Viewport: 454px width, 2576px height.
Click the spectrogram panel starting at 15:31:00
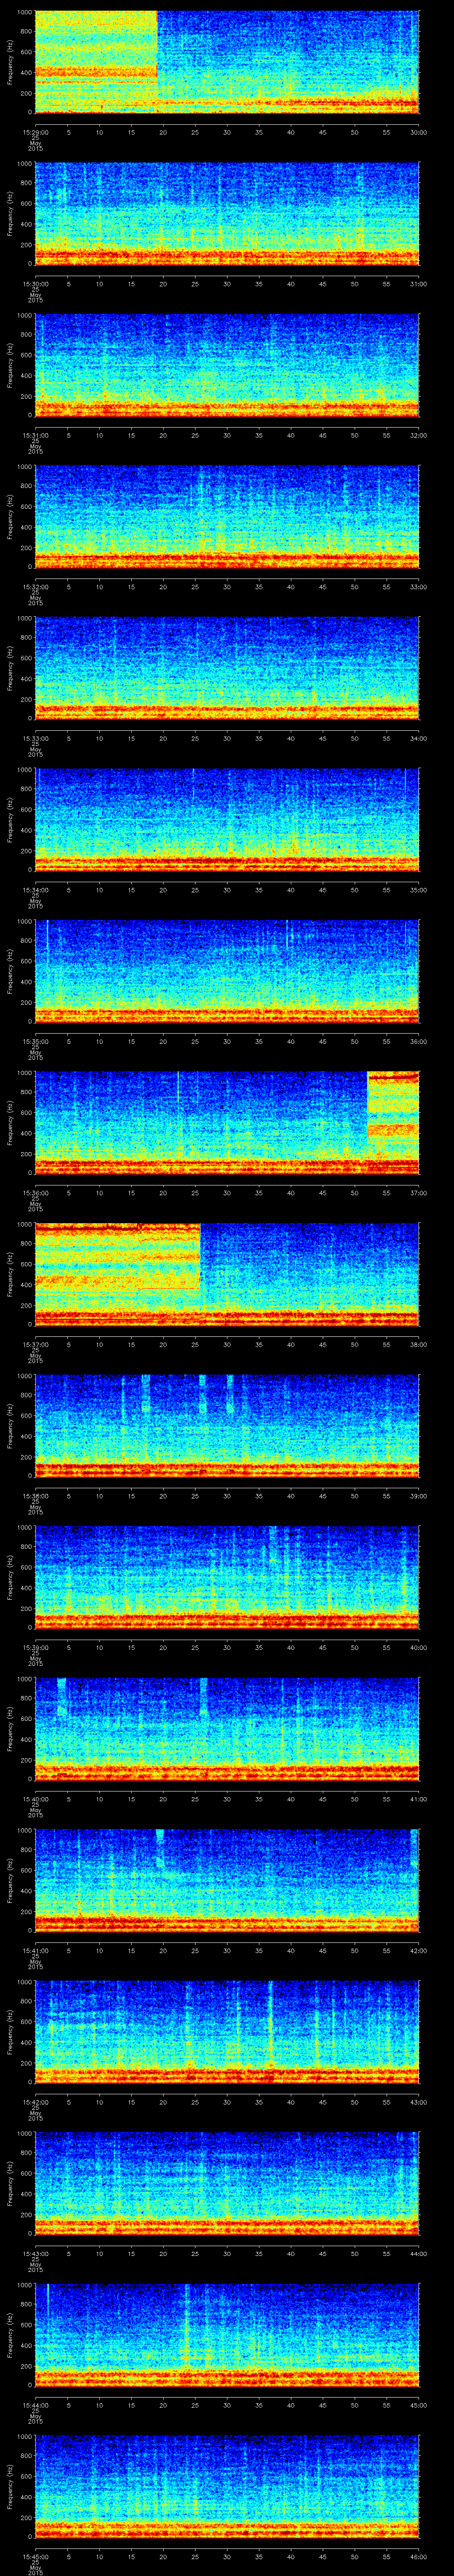[227, 365]
